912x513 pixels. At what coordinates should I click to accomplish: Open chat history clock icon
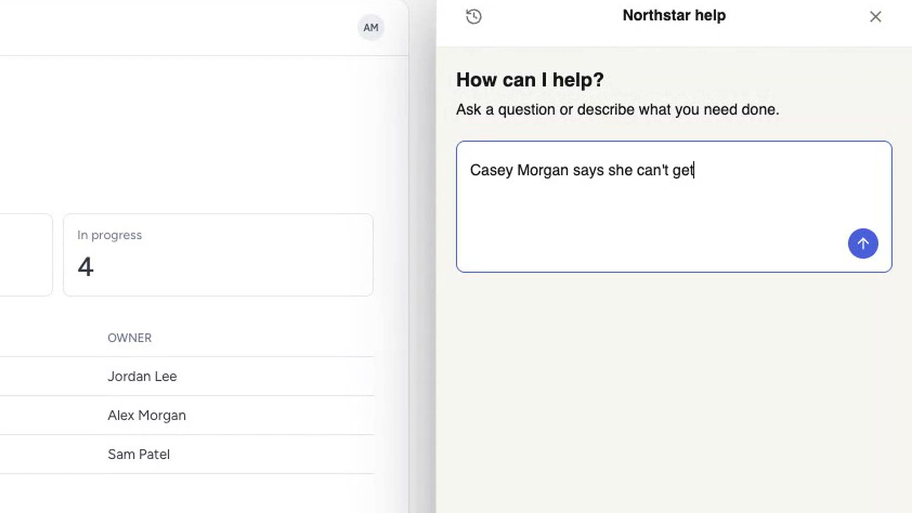tap(474, 17)
